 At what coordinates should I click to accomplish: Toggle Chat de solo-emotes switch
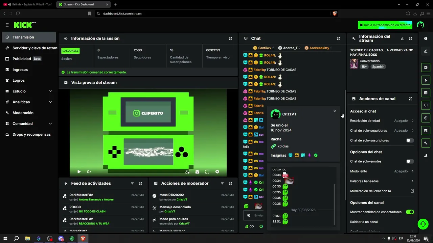410,161
